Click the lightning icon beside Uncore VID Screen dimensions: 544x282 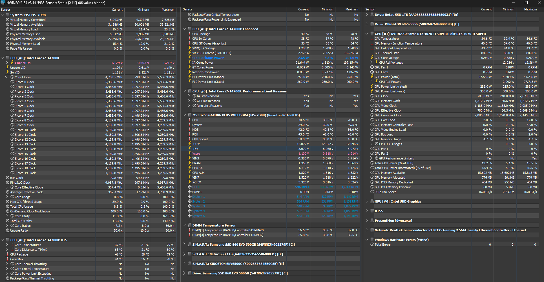[8, 68]
